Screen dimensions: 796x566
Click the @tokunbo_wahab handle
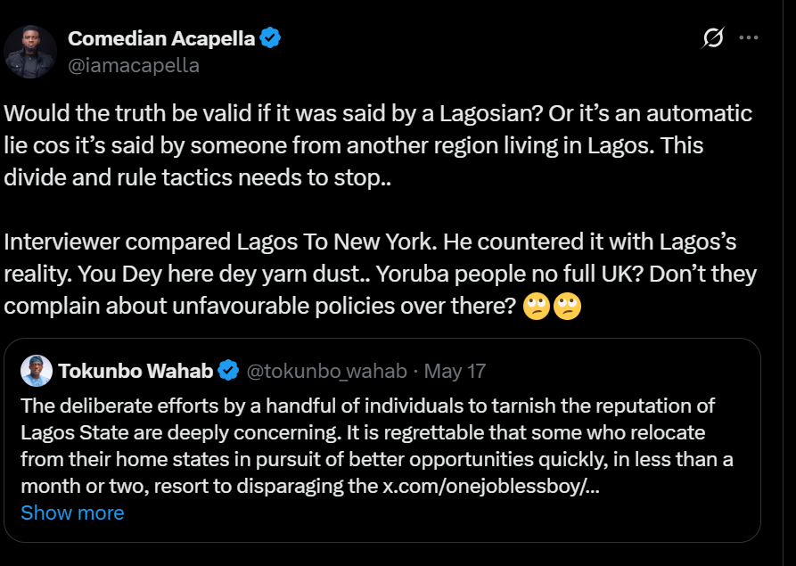(326, 371)
